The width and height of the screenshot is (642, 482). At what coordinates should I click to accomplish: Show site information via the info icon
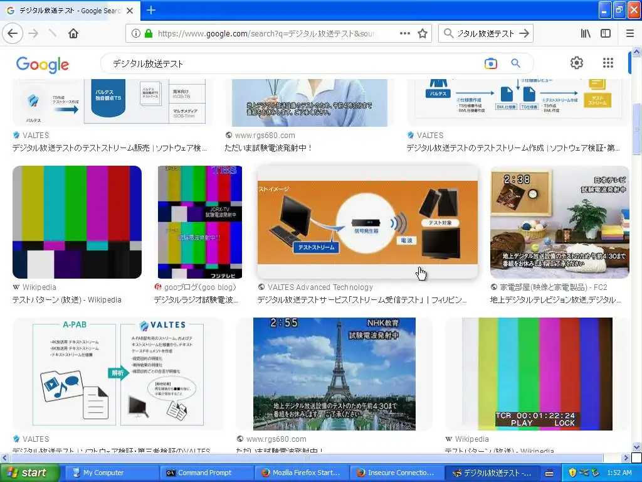tap(136, 34)
